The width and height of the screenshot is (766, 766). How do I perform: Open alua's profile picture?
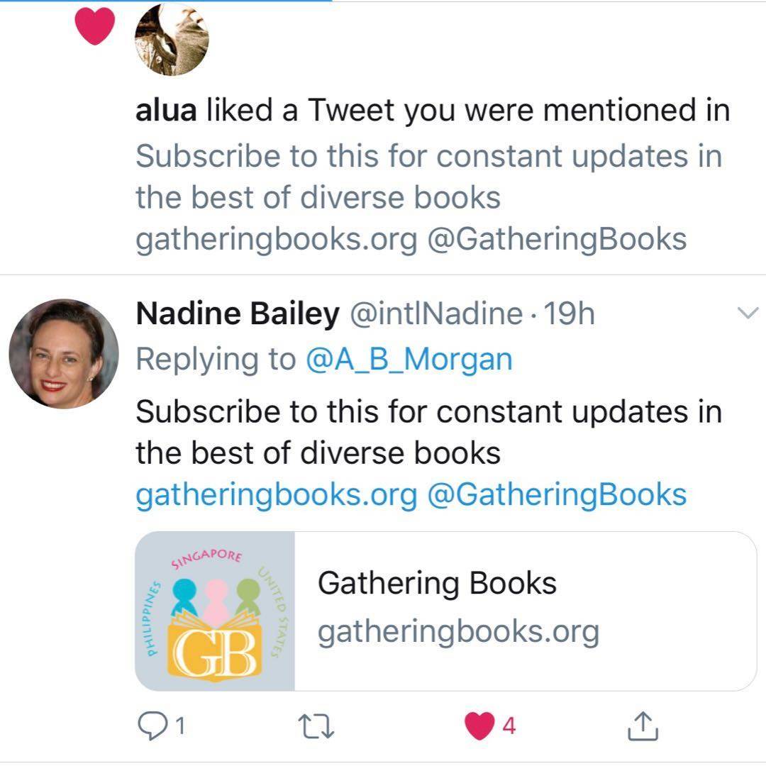pos(172,40)
